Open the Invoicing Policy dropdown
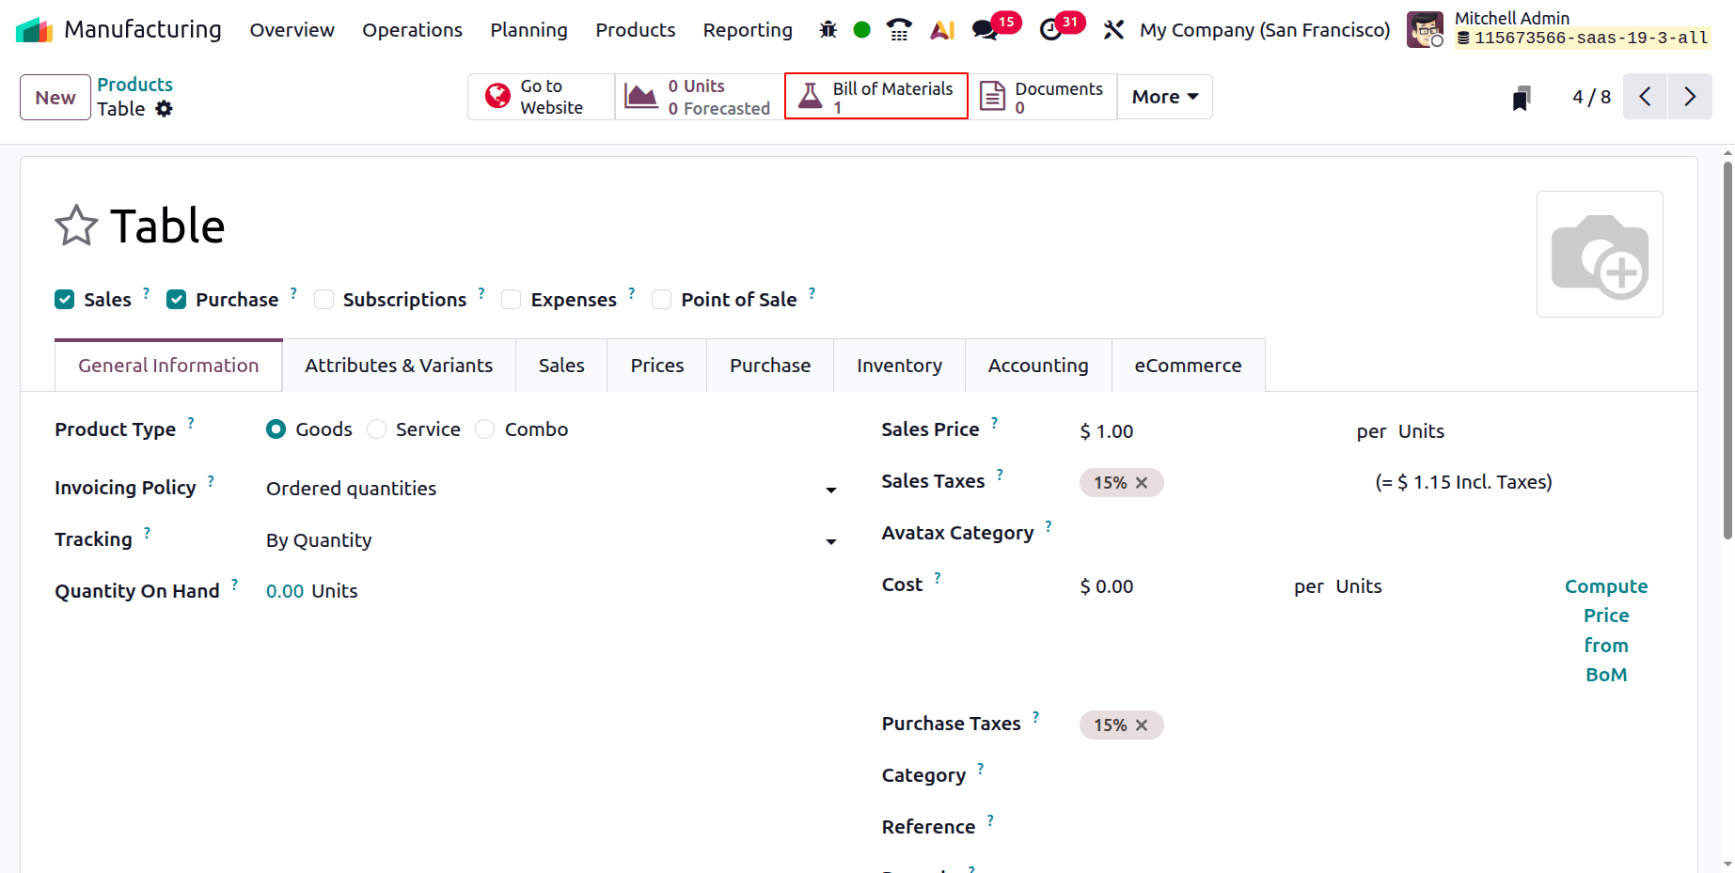Viewport: 1735px width, 873px height. pyautogui.click(x=552, y=489)
